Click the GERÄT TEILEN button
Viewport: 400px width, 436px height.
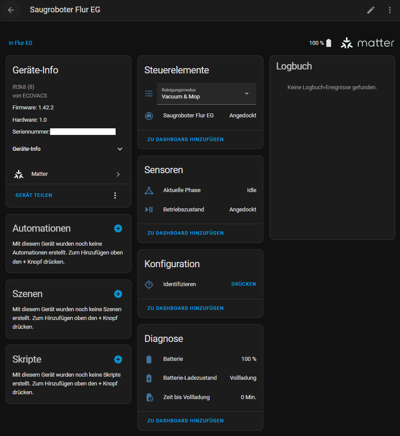(34, 195)
